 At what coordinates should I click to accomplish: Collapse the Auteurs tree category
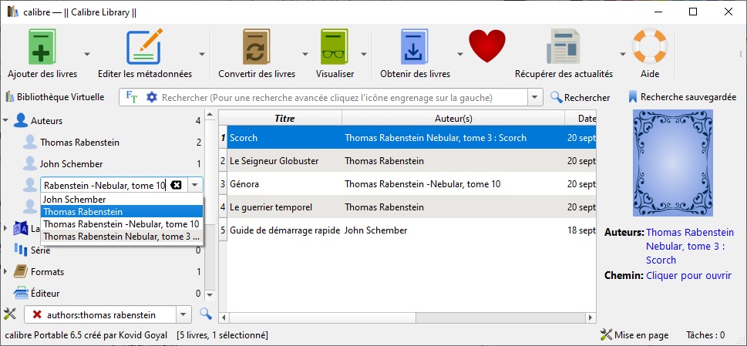point(5,121)
